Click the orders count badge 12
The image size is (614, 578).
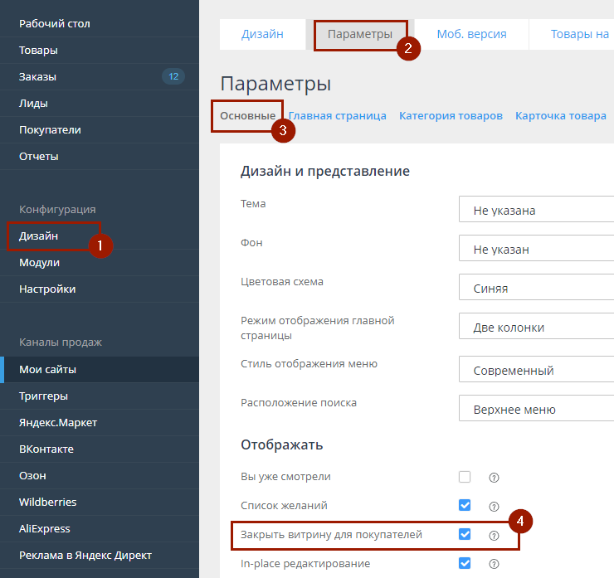(x=173, y=77)
